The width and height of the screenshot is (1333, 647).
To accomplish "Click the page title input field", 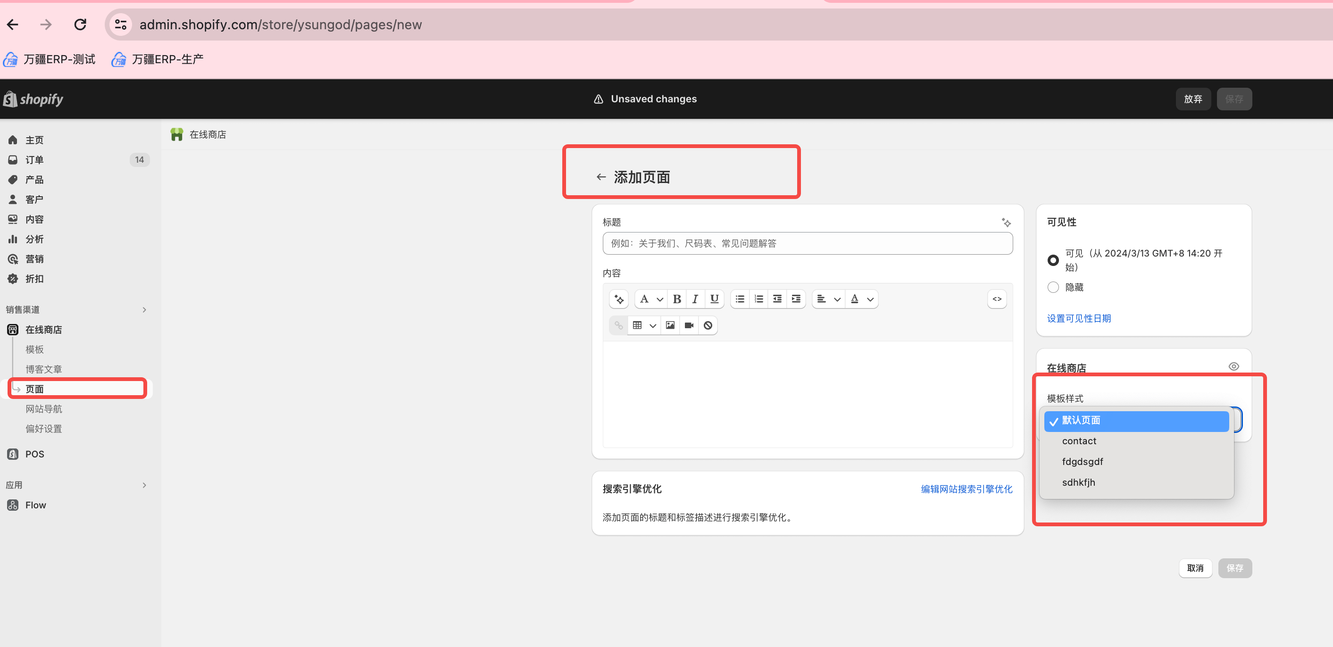I will [x=807, y=244].
